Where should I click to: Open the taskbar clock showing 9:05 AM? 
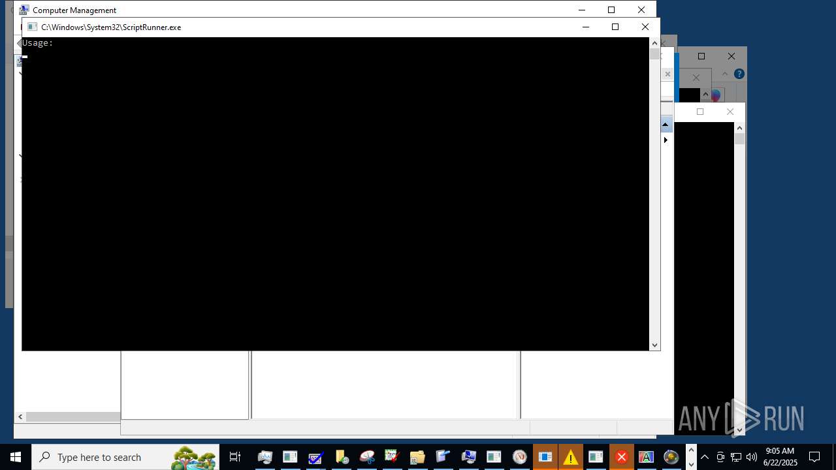click(x=780, y=457)
